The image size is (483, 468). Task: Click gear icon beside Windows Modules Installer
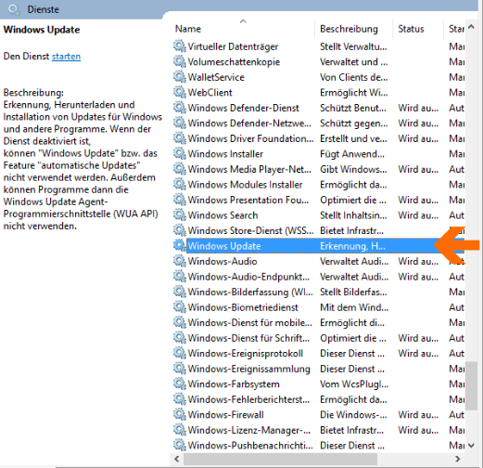coord(179,184)
